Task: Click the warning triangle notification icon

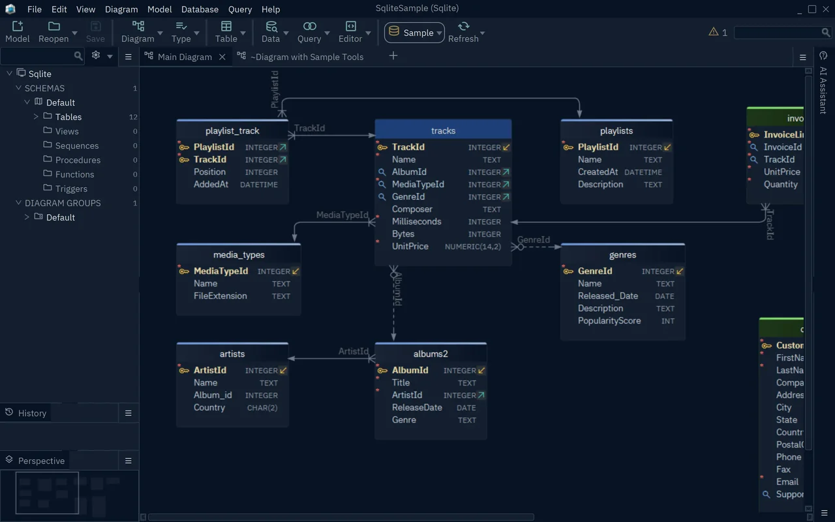Action: (714, 32)
